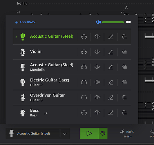
Task: Open the 100% speed control
Action: coord(127,134)
